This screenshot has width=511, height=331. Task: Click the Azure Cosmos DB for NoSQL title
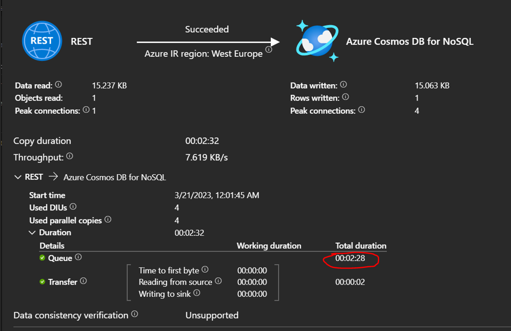click(410, 42)
